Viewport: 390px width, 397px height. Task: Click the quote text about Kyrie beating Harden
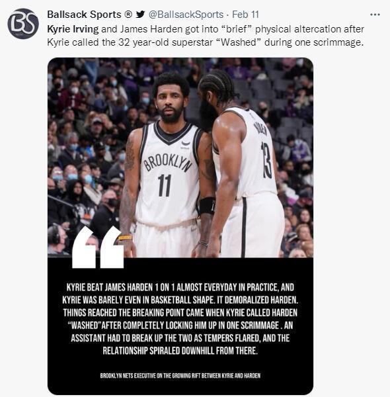point(180,319)
